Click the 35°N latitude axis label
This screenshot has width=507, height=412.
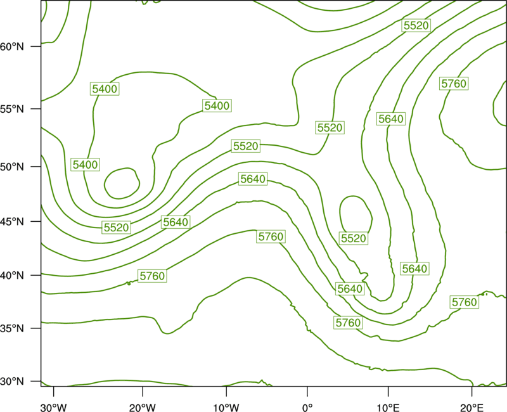point(12,328)
